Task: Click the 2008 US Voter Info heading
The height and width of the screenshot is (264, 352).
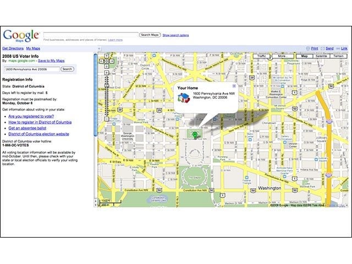Action: pos(20,56)
